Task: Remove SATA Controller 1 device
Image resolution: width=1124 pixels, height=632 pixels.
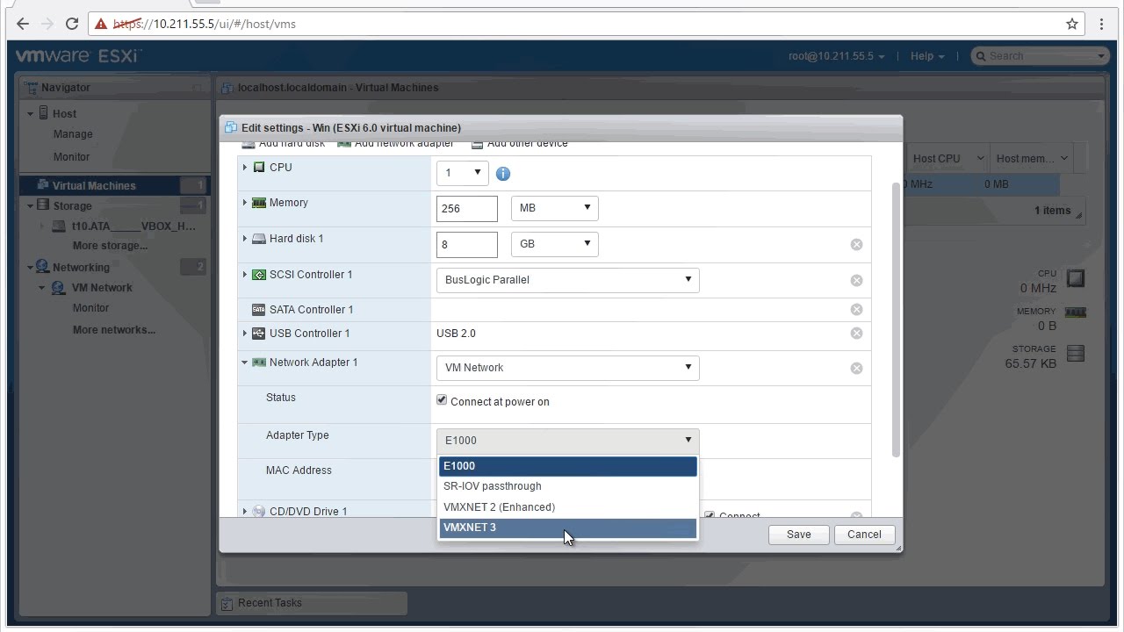Action: pos(856,310)
